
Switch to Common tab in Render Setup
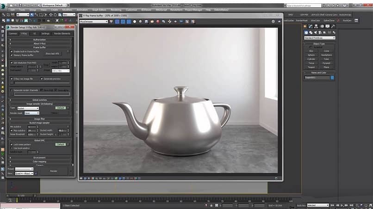click(13, 34)
